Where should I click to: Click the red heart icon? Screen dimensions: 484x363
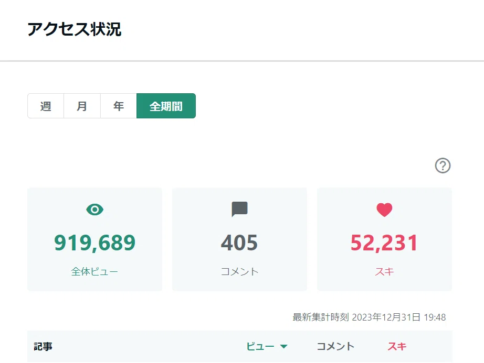pyautogui.click(x=384, y=210)
